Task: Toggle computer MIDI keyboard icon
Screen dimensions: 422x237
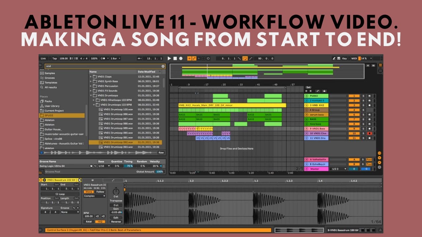Action: [x=339, y=58]
